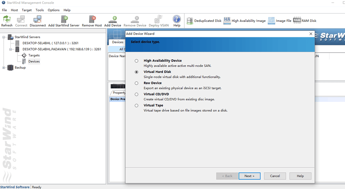Click the 'High Availability Device' label

[163, 60]
